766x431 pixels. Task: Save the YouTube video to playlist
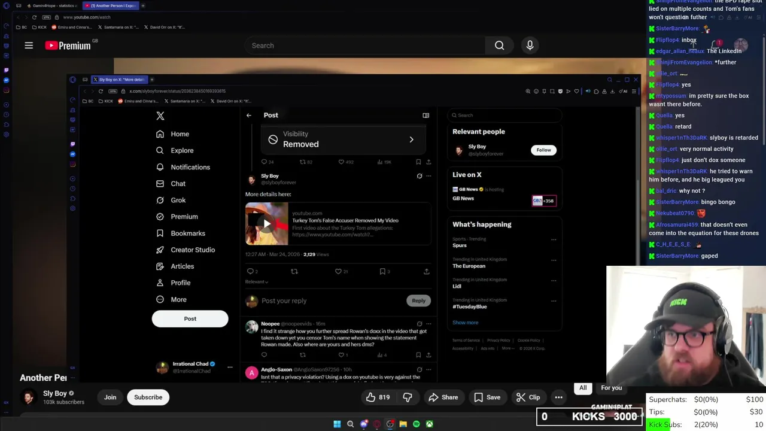pyautogui.click(x=487, y=397)
